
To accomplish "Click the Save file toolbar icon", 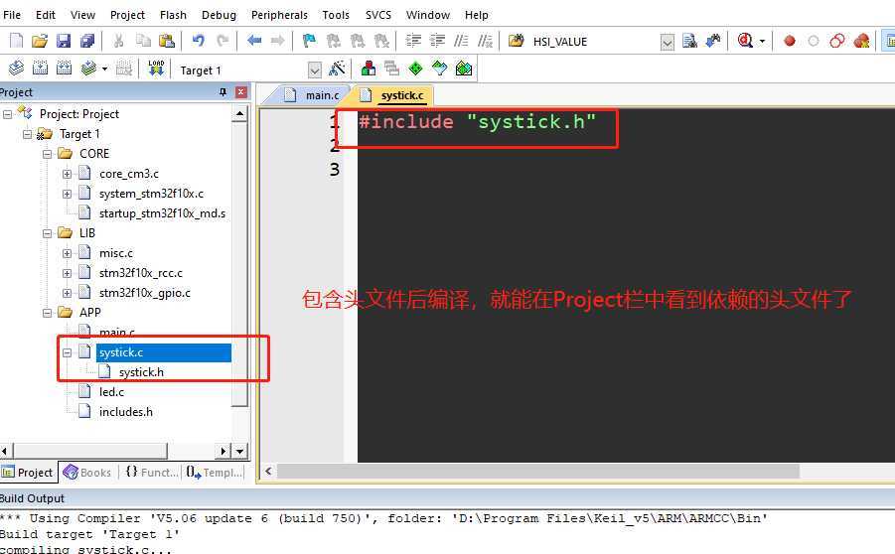I will 64,41.
